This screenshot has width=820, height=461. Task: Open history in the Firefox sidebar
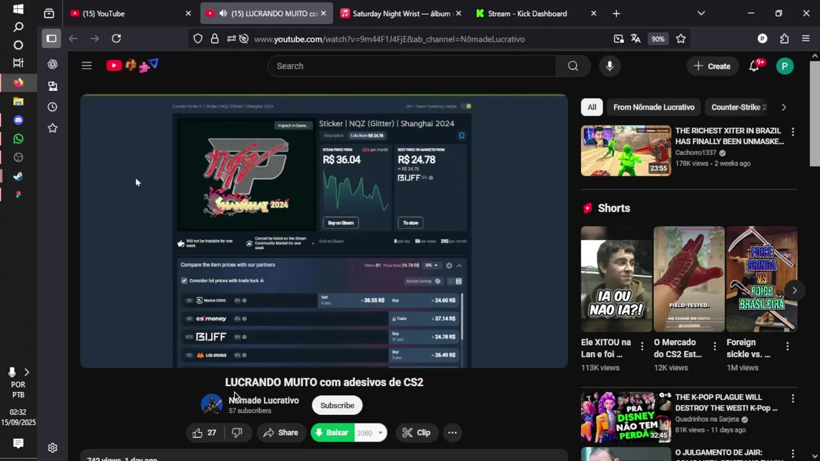tap(53, 107)
